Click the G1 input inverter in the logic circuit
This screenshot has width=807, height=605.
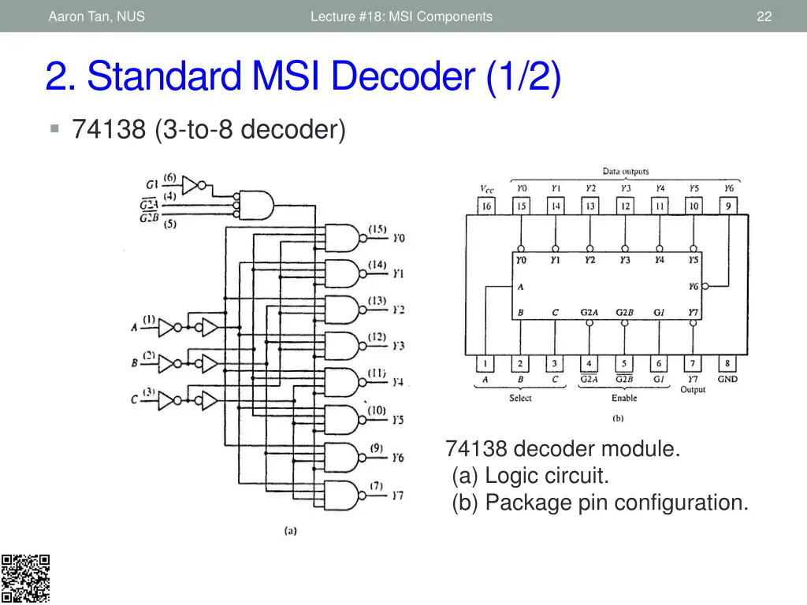pos(194,185)
